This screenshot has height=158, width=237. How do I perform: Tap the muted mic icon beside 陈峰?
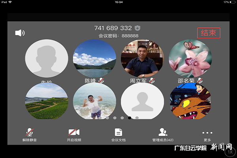point(101,81)
